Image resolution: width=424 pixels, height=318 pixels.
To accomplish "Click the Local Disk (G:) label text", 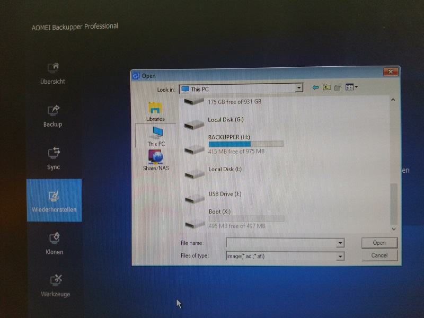I will coord(226,120).
